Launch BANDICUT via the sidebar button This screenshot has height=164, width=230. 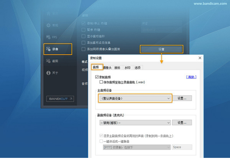click(60, 99)
